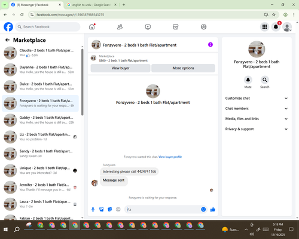Click the More options button

coord(183,68)
